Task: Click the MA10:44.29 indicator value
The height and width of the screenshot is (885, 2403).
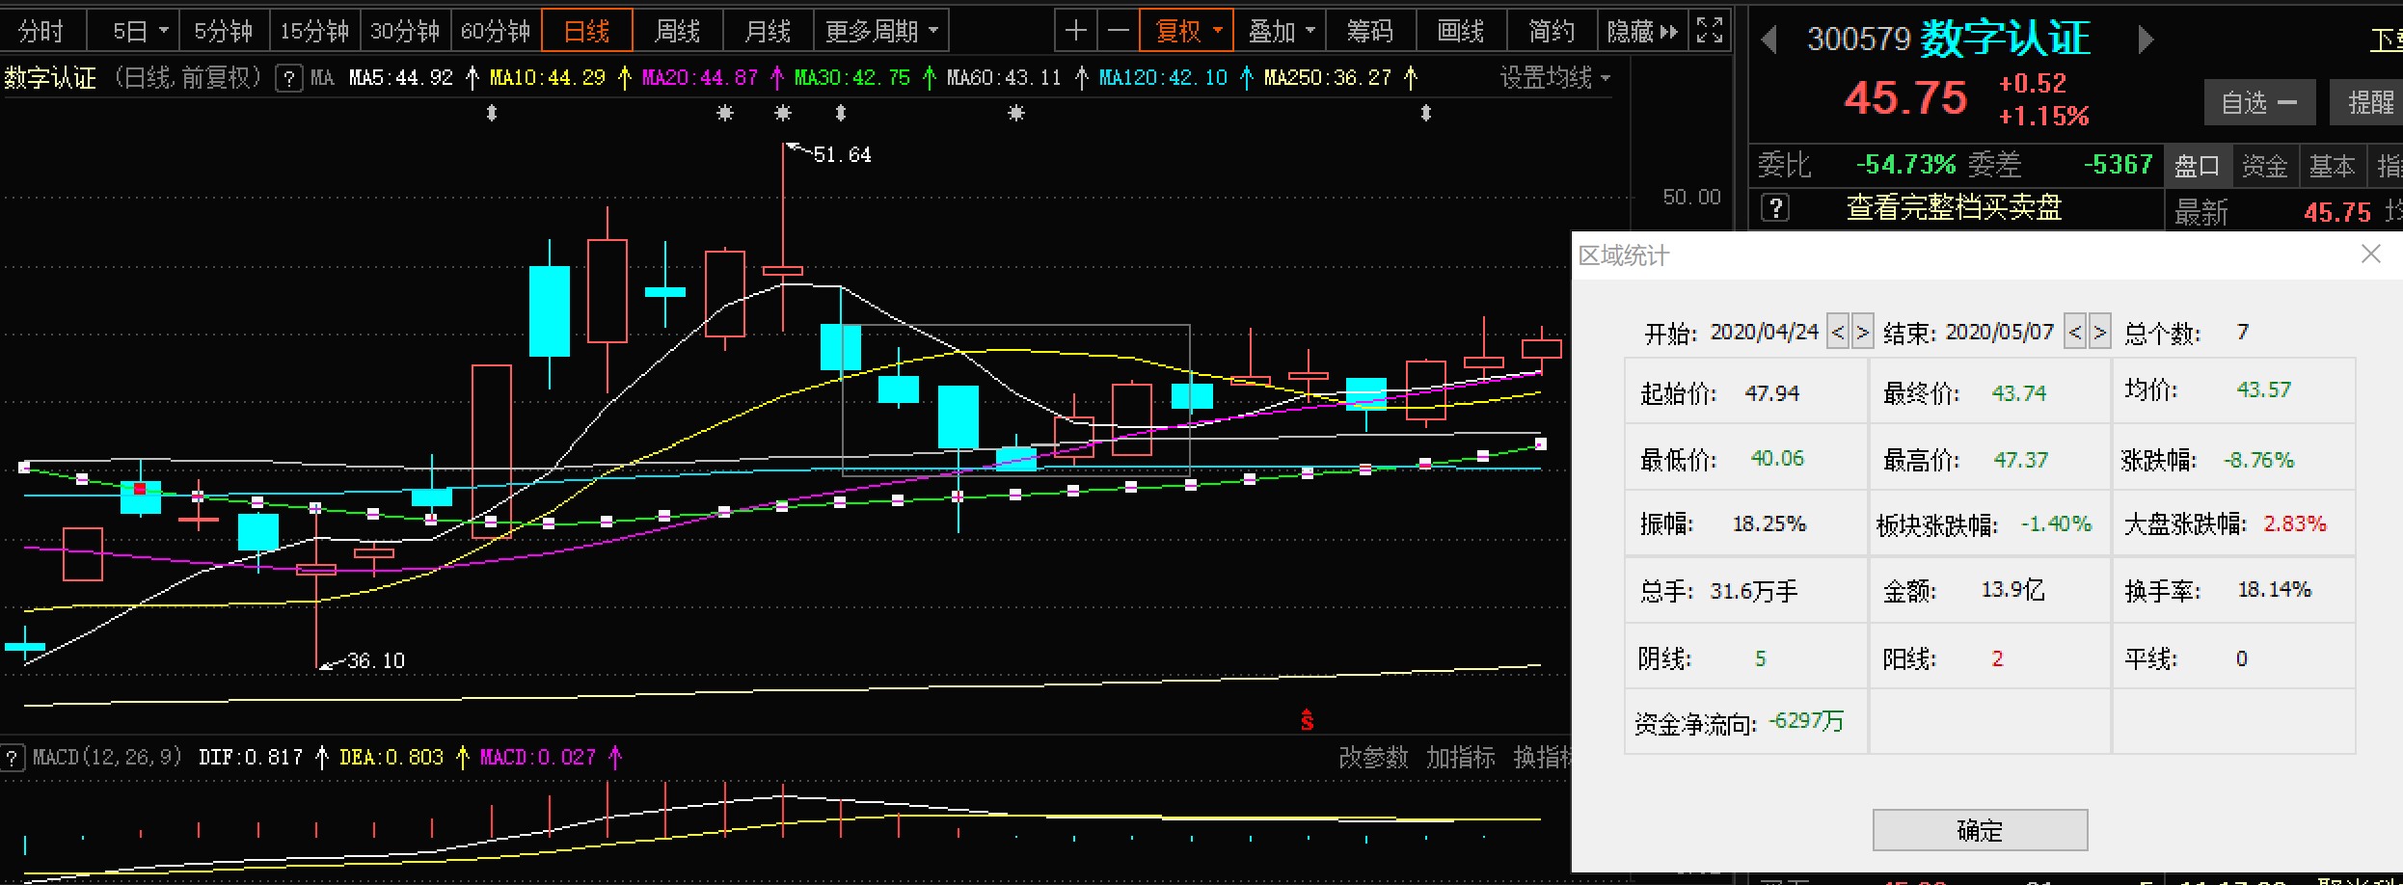Action: (x=548, y=77)
